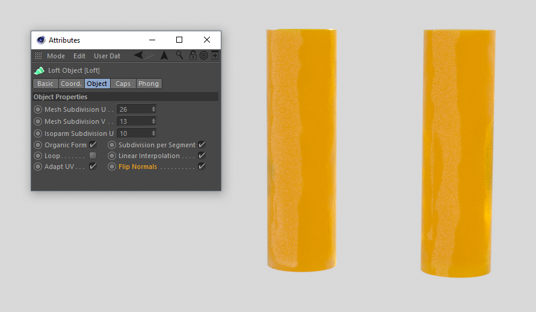Open the search magnifier in Attributes

(x=179, y=55)
